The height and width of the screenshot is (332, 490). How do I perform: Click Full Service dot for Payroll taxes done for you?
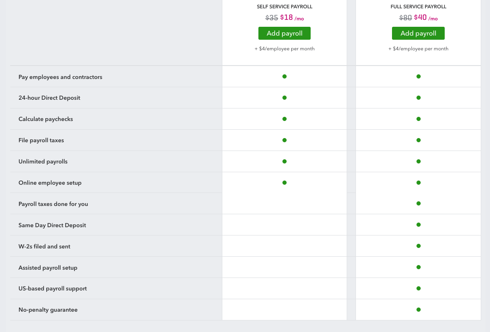(x=418, y=204)
